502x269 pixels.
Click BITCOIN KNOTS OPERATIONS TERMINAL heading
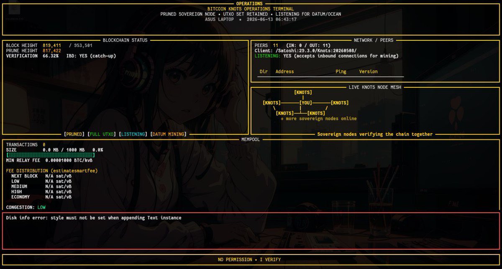tap(251, 9)
